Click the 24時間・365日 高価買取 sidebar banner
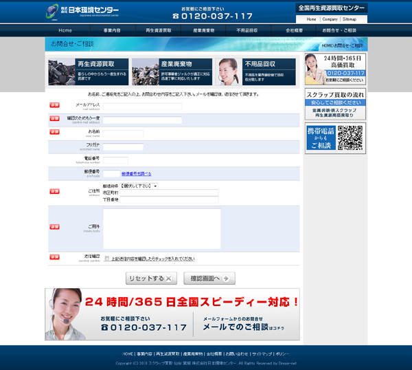The width and height of the screenshot is (412, 370). [x=335, y=69]
